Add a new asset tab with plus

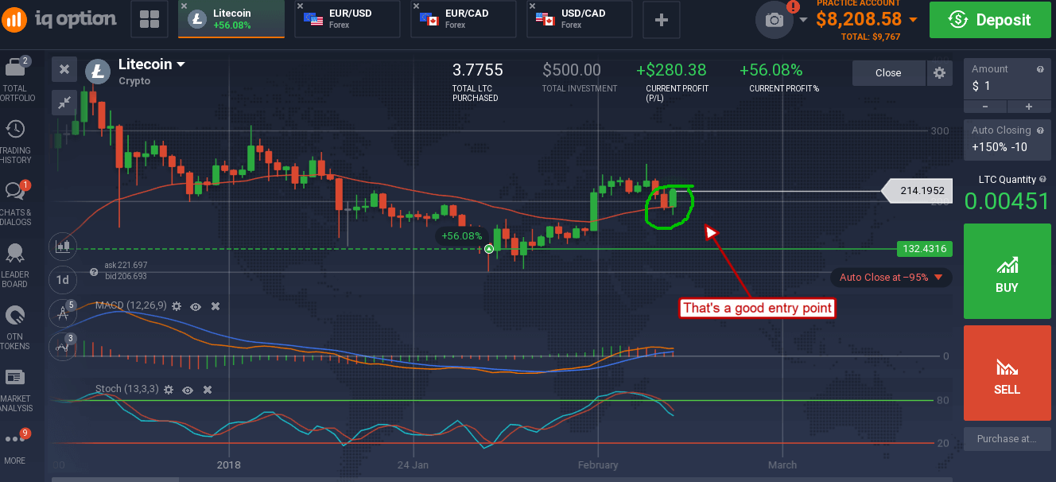[661, 19]
